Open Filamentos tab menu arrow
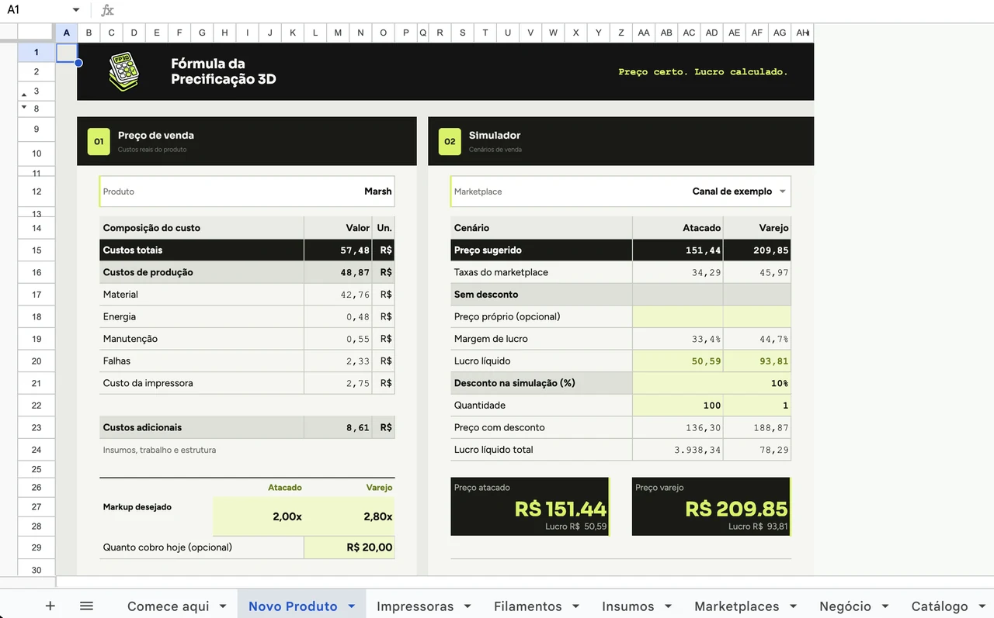This screenshot has height=618, width=994. point(575,606)
